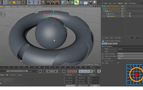
Task: Open the green generators icon
Action: coord(72,2)
